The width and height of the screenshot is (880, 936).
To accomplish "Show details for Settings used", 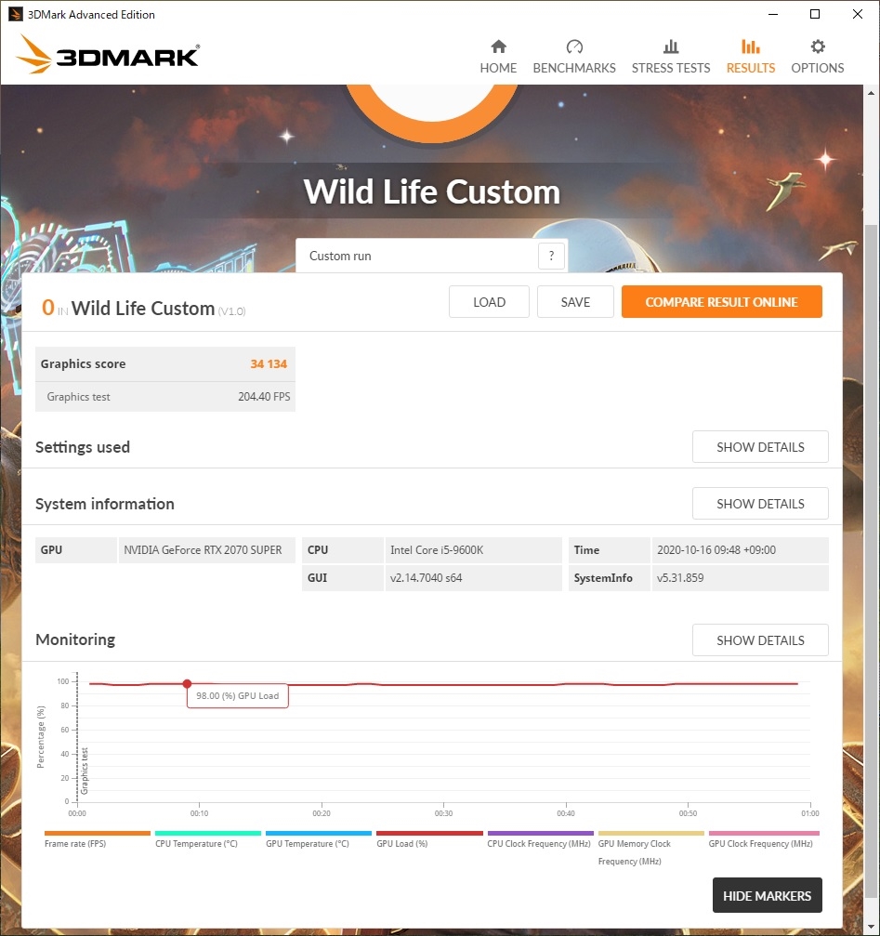I will 760,447.
